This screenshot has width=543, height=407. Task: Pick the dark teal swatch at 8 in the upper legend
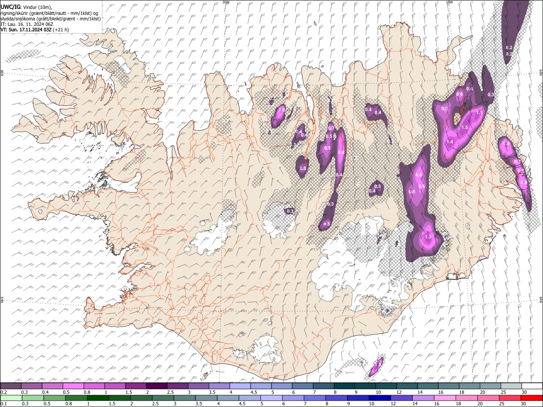344,386
